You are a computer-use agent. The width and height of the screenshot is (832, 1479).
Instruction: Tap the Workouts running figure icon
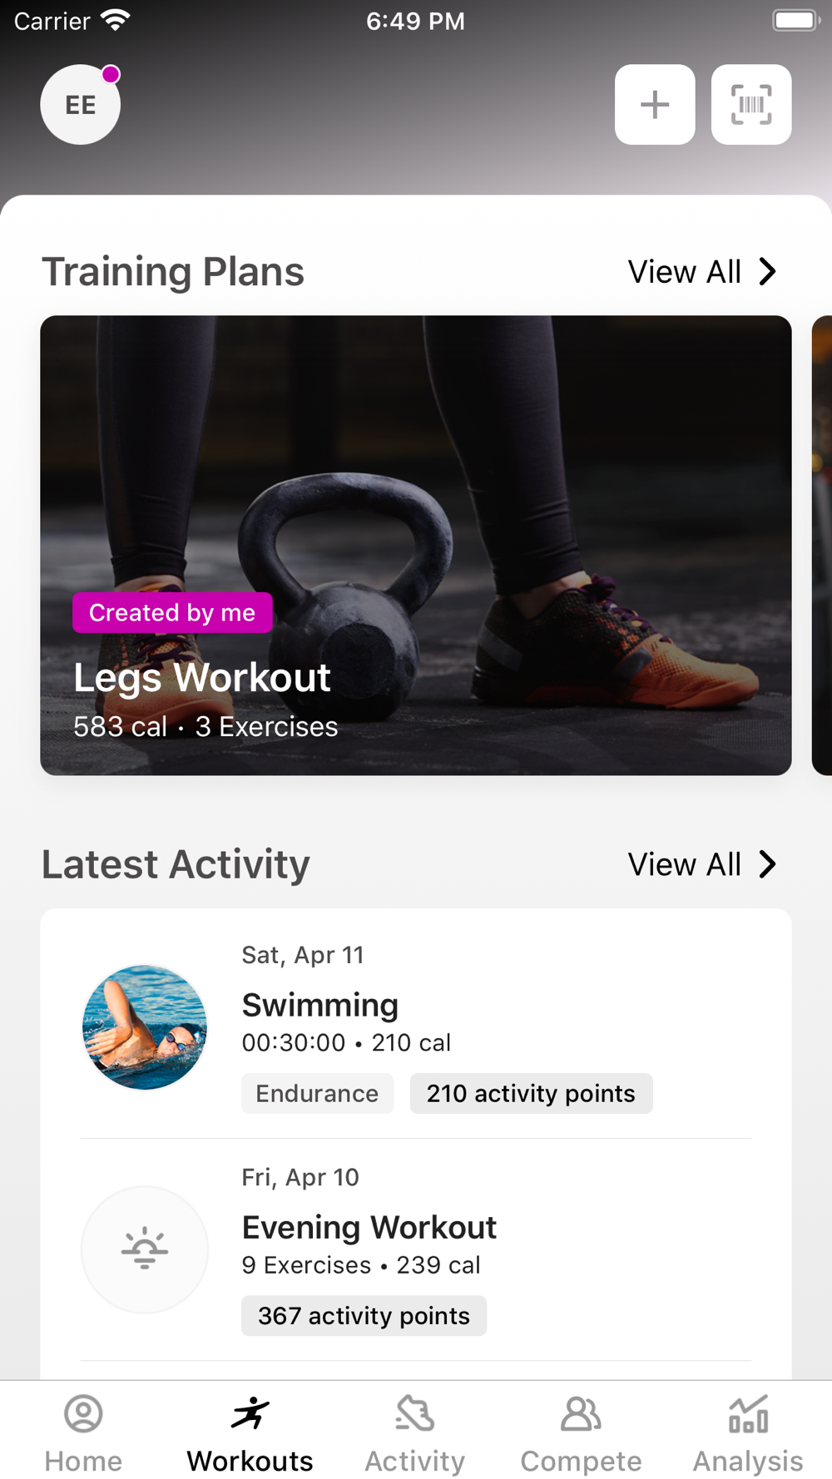point(250,1413)
